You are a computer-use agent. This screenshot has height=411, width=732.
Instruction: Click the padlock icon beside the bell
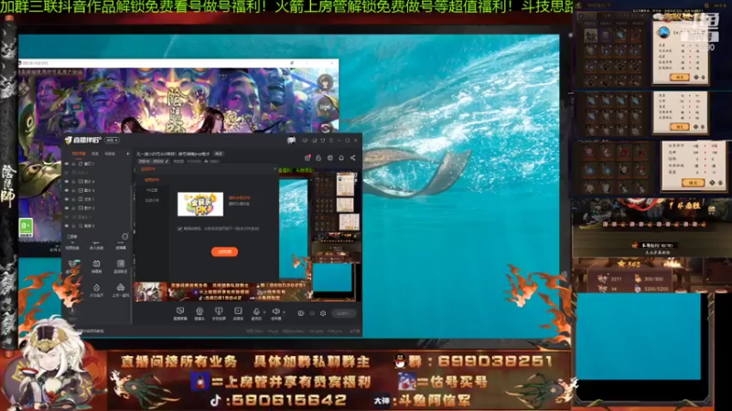tap(318, 157)
